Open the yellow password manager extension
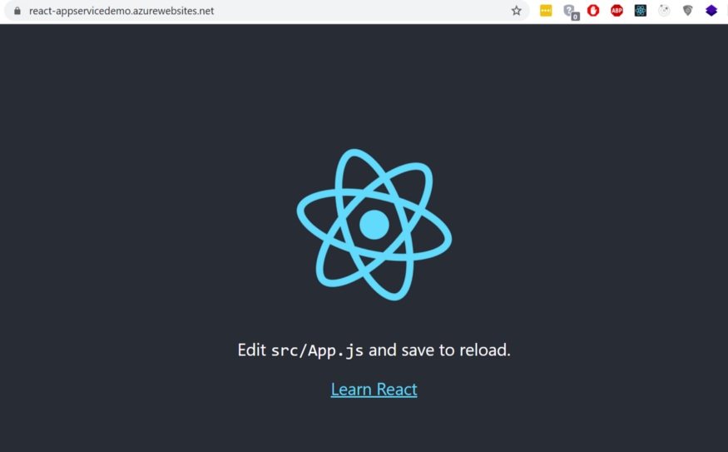 tap(546, 11)
